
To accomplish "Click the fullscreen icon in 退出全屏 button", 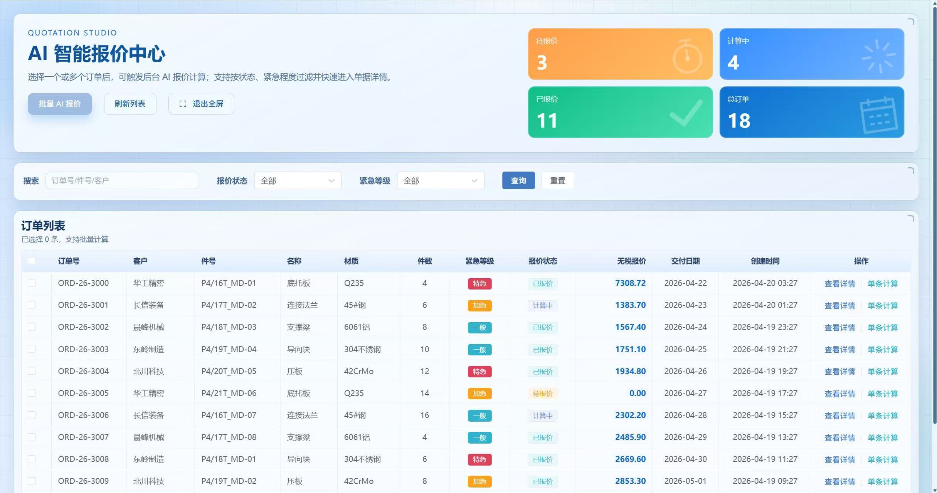I will pyautogui.click(x=183, y=104).
